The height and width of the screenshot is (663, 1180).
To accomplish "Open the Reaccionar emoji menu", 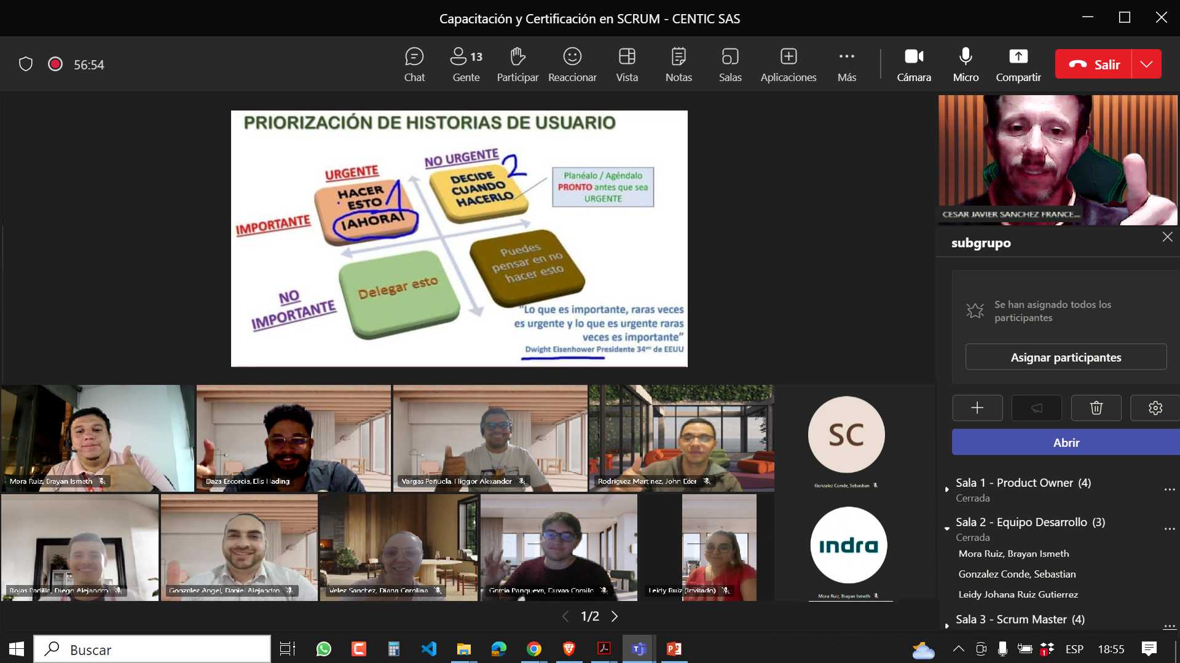I will point(572,64).
